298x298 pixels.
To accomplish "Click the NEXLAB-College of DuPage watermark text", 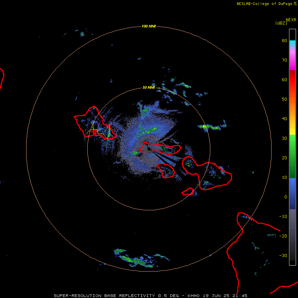I will coord(266,4).
